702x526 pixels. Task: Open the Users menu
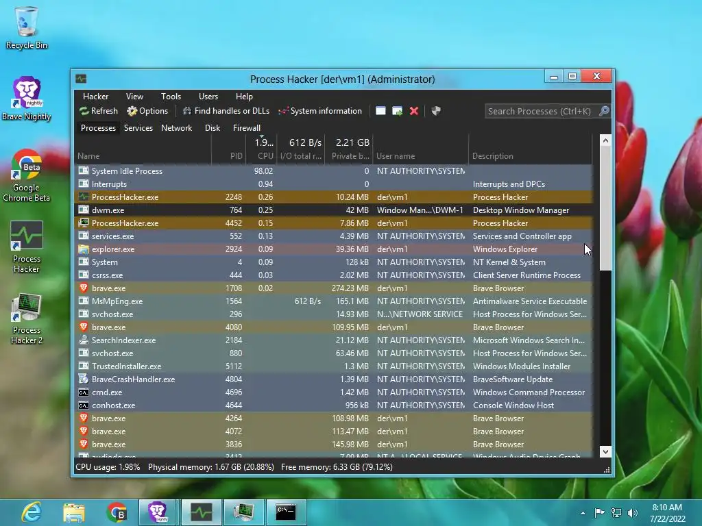tap(208, 97)
